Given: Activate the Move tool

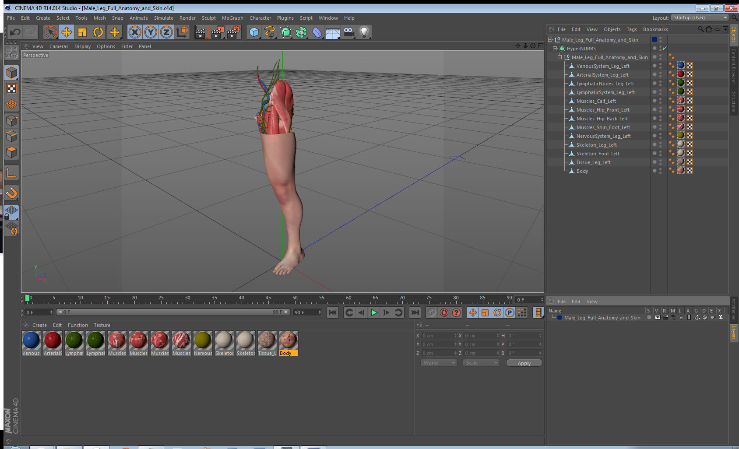Looking at the screenshot, I should (x=67, y=32).
